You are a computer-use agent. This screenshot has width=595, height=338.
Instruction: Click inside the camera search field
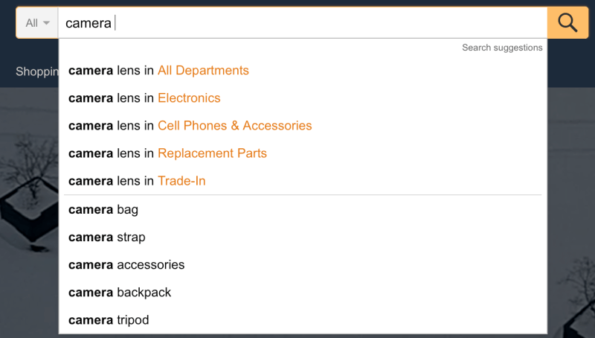(297, 23)
